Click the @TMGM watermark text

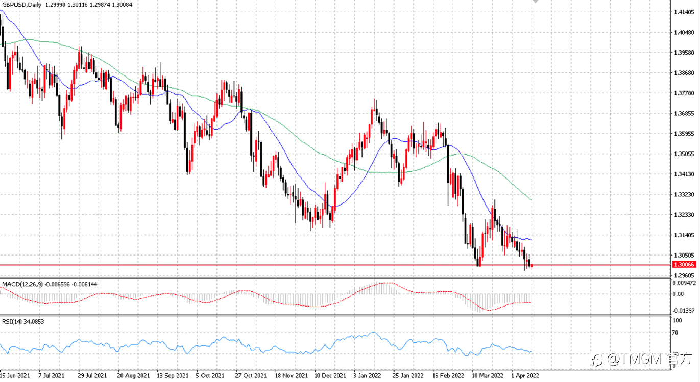pyautogui.click(x=634, y=360)
